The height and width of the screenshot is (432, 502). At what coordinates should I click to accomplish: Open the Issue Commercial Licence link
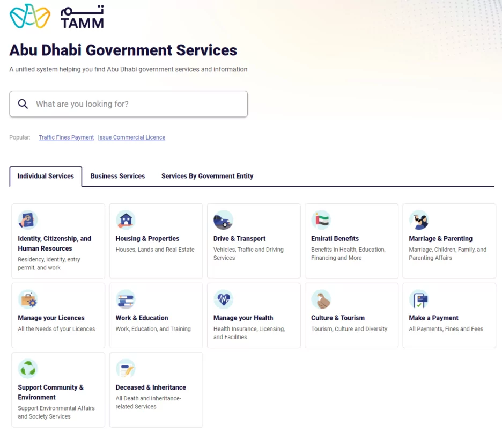[131, 137]
